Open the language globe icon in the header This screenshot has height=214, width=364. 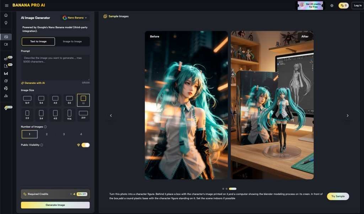point(332,5)
